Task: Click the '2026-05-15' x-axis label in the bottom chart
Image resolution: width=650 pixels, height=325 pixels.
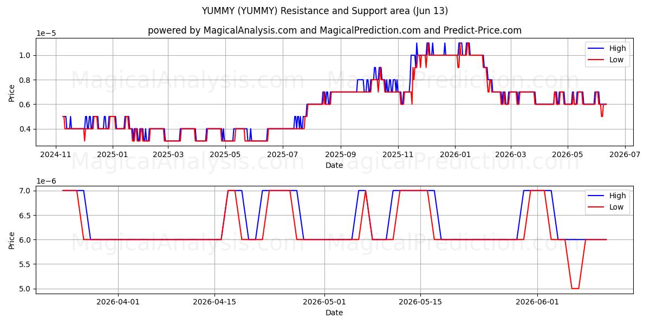Action: (x=420, y=302)
